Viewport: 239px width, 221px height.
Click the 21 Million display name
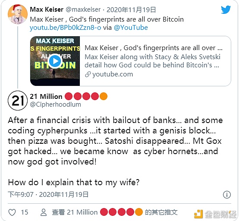pyautogui.click(x=46, y=96)
